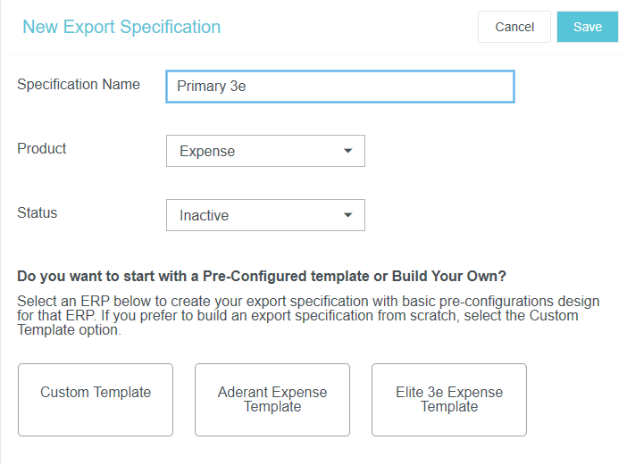Screen dimensions: 627x465
Task: Pick the Elite 3e Expense Template tile
Action: (x=449, y=399)
